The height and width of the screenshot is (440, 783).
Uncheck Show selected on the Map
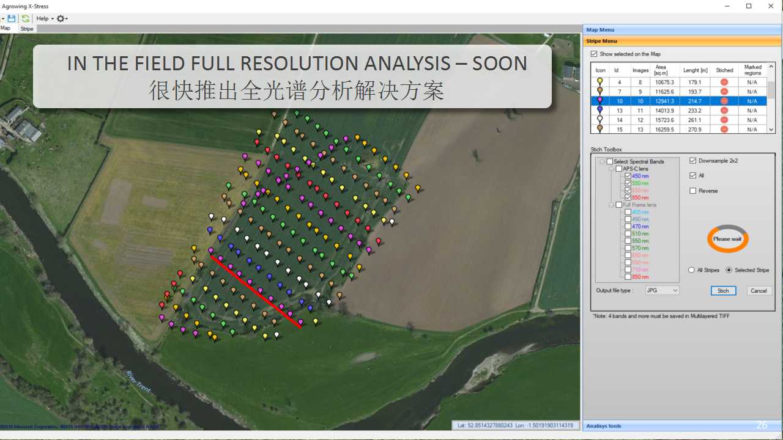click(594, 54)
